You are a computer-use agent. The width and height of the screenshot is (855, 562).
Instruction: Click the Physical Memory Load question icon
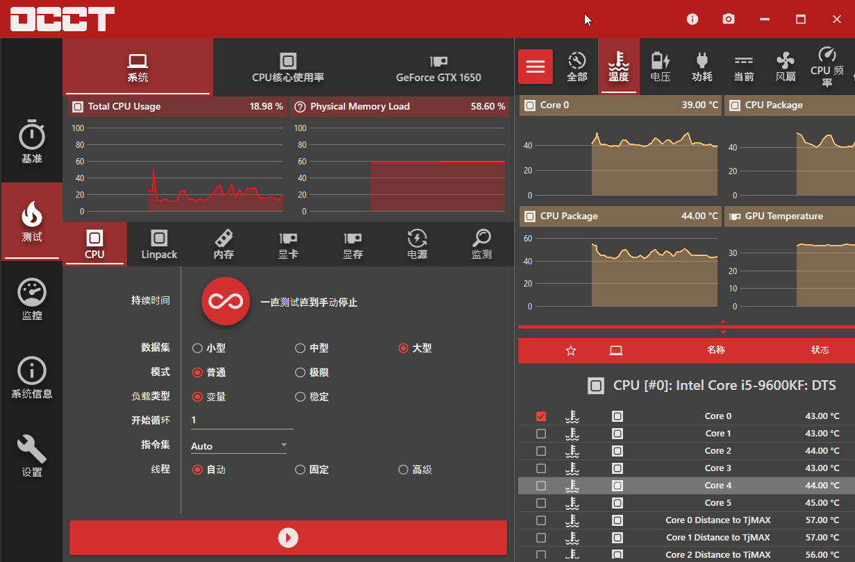point(300,107)
